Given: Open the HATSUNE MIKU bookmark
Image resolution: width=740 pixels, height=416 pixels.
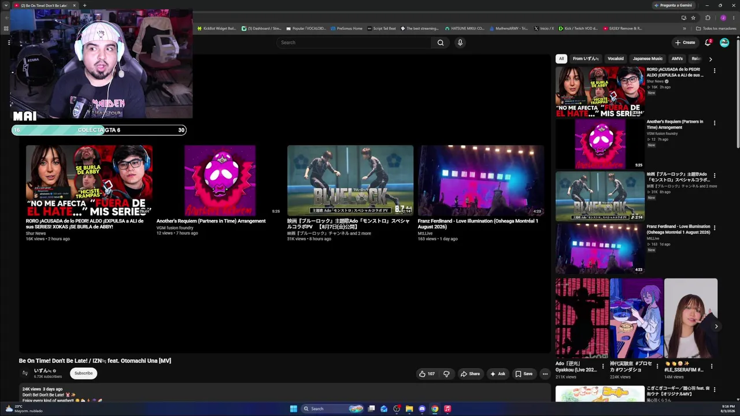Looking at the screenshot, I should pyautogui.click(x=464, y=28).
